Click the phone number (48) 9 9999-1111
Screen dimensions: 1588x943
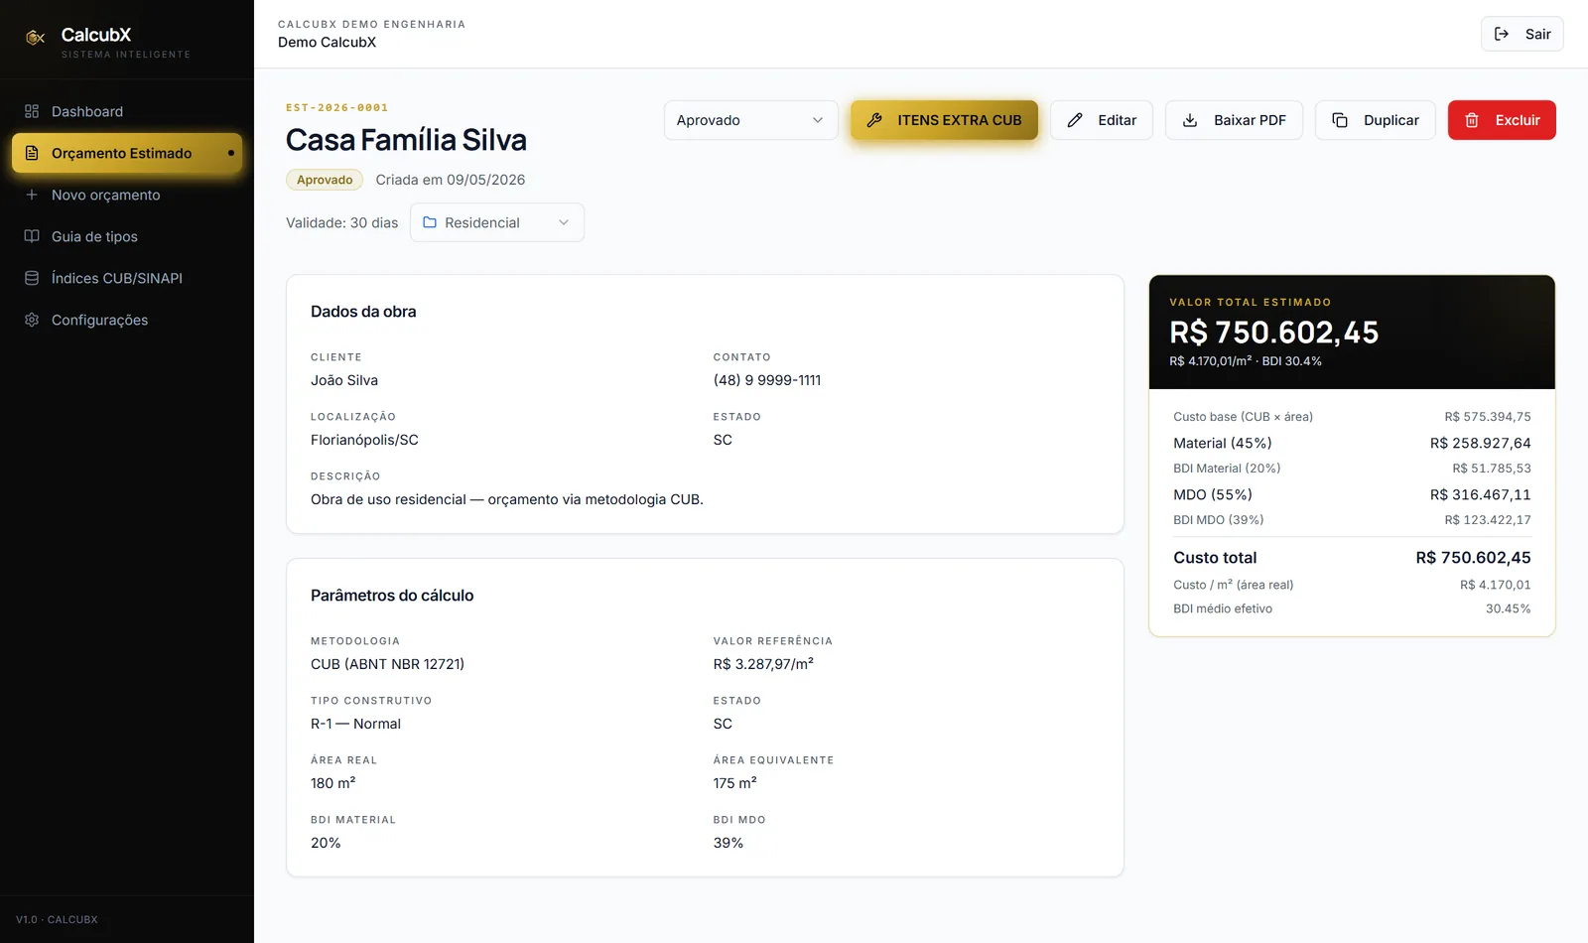click(767, 380)
